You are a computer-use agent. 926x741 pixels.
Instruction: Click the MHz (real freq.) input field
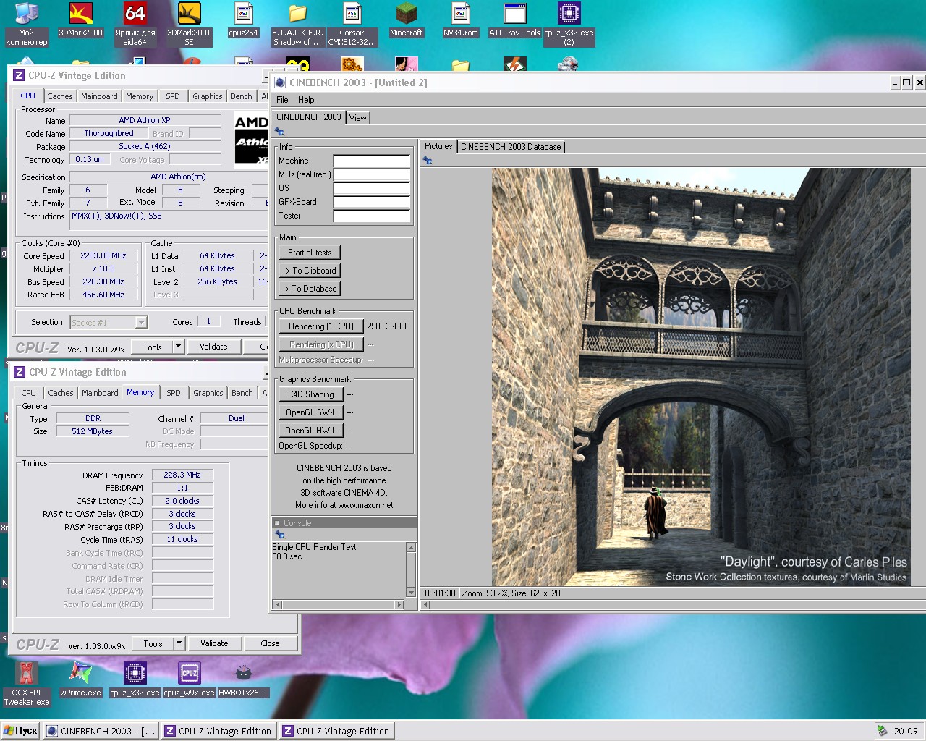click(372, 174)
